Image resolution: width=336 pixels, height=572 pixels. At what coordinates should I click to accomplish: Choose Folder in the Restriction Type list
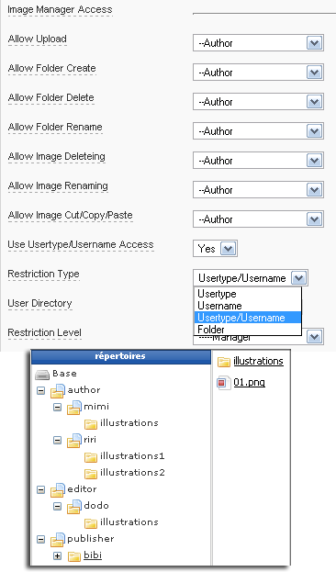click(248, 330)
